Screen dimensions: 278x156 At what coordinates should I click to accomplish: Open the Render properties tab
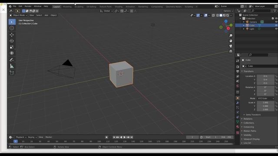238,67
